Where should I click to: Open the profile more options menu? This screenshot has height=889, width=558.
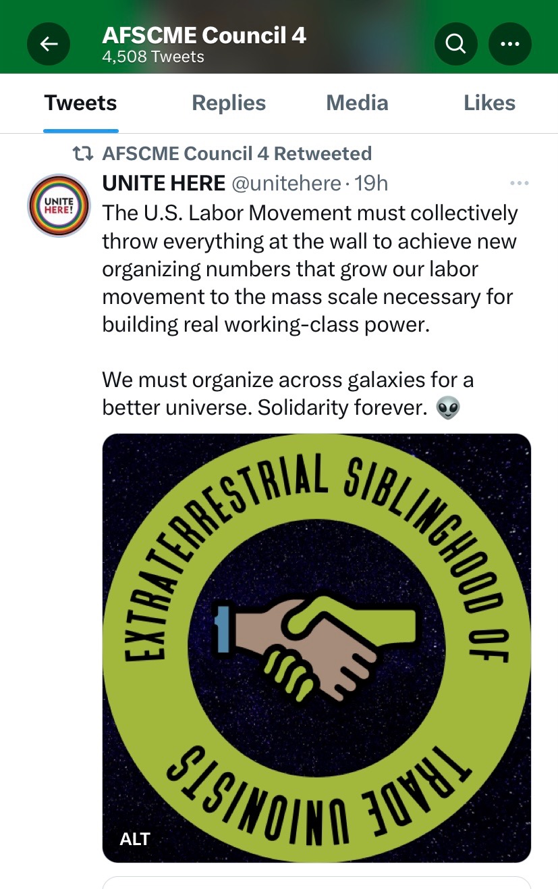[509, 45]
